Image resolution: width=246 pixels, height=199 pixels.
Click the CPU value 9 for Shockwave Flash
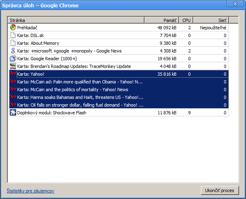(189, 113)
